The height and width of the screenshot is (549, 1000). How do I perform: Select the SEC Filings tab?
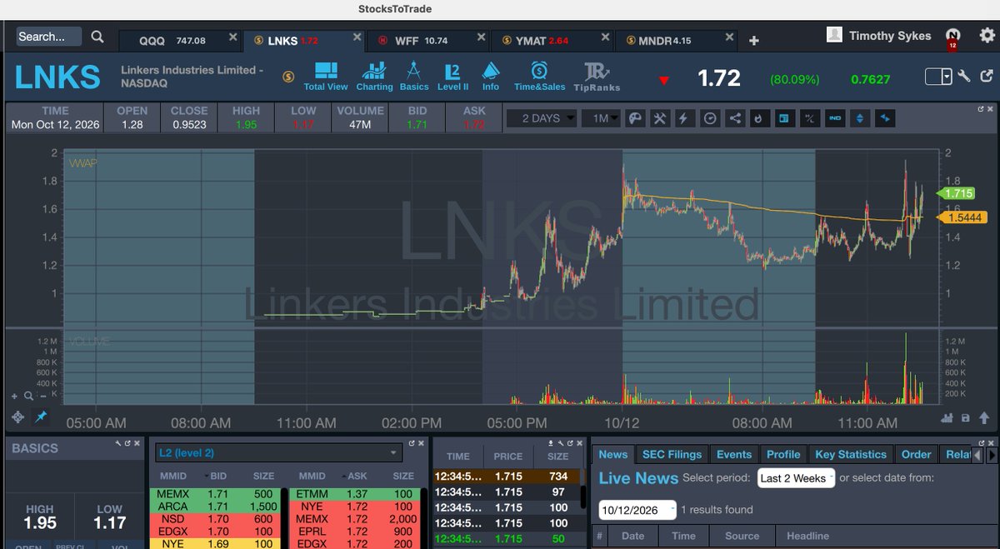(672, 454)
